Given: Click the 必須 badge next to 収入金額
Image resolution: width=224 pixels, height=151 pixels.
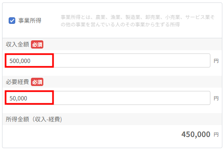Looking at the screenshot, I should coord(37,44).
